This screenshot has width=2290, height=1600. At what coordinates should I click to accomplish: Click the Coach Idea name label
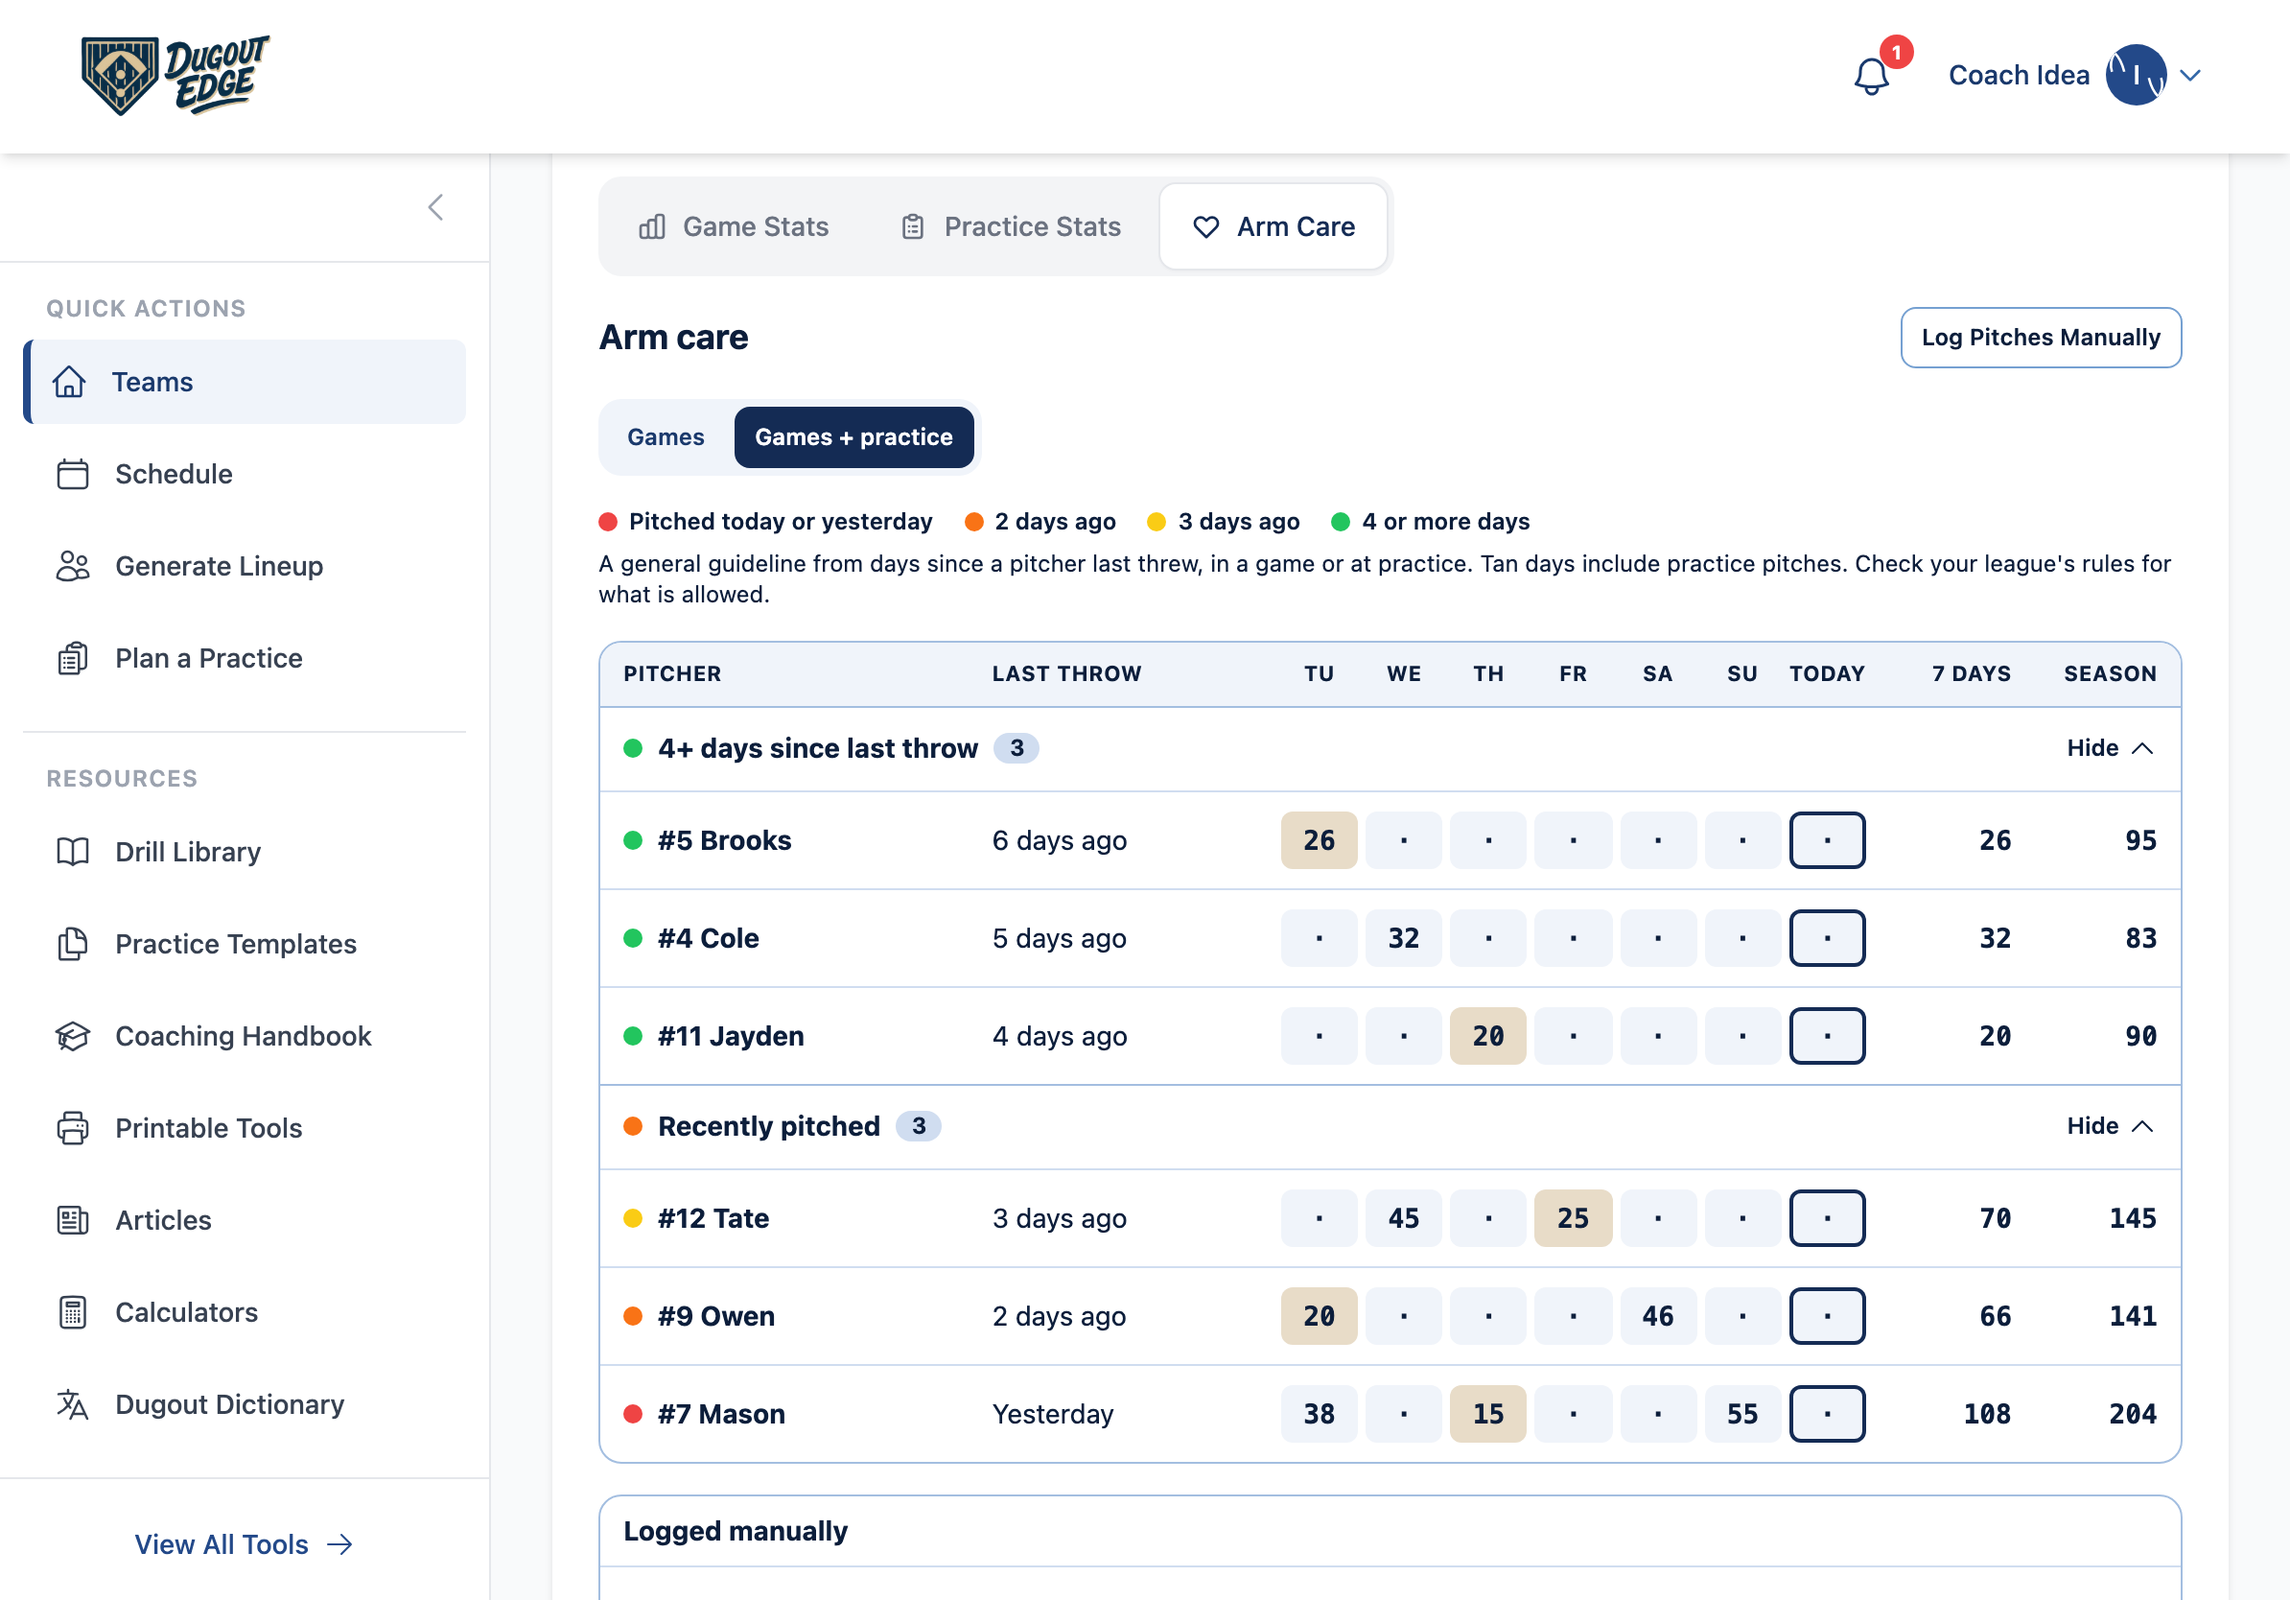point(2019,76)
